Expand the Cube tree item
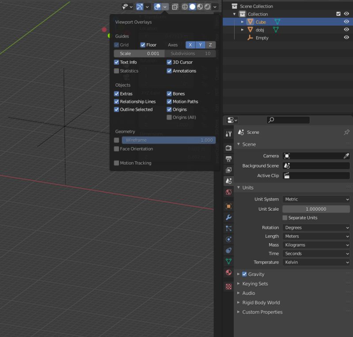Viewport: 353px width, 337px height. tap(242, 22)
